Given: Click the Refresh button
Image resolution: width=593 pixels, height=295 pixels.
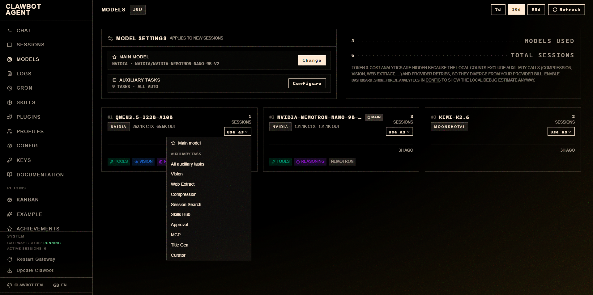Looking at the screenshot, I should click(566, 10).
